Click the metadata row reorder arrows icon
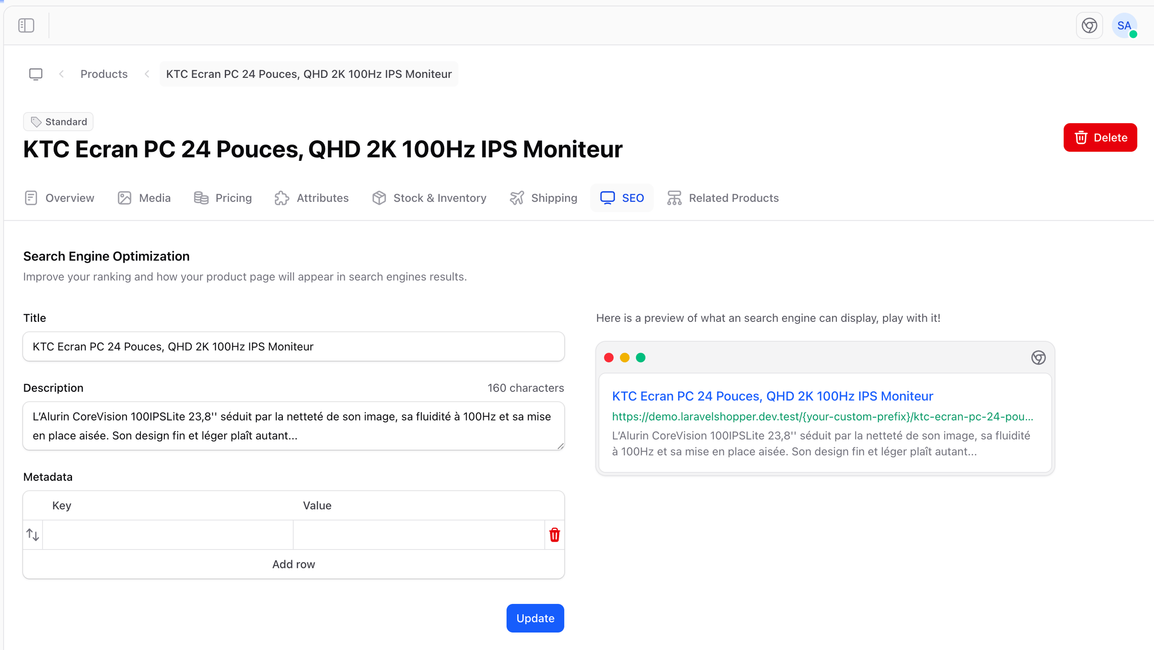The width and height of the screenshot is (1154, 650). [33, 535]
